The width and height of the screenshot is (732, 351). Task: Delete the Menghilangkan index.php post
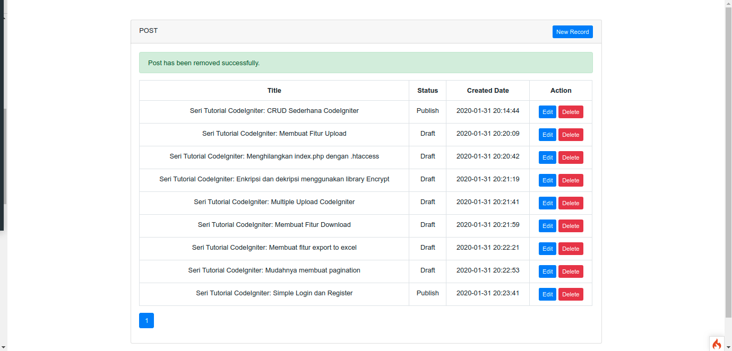pos(571,157)
